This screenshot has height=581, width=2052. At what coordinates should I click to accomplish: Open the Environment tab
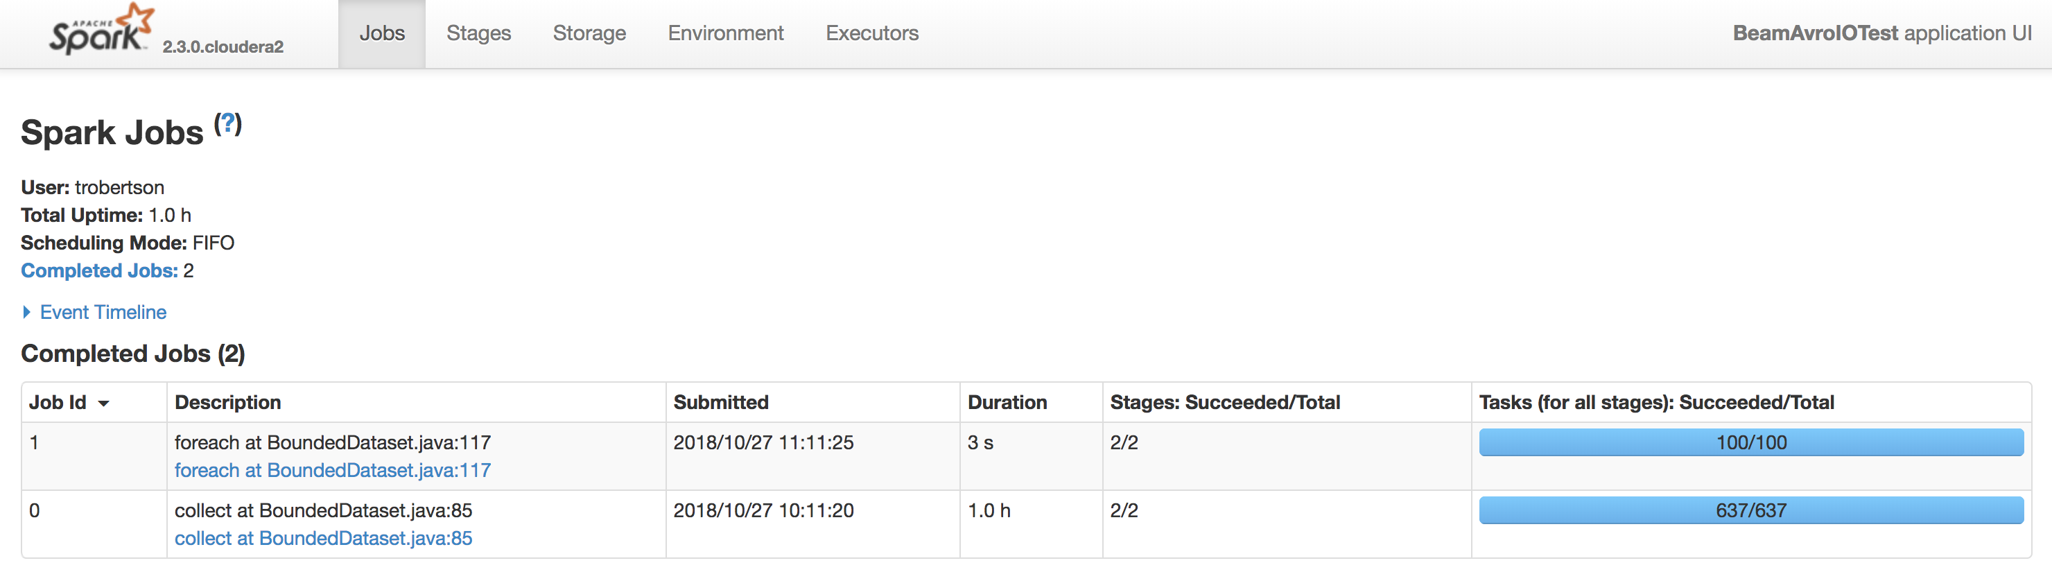[725, 33]
